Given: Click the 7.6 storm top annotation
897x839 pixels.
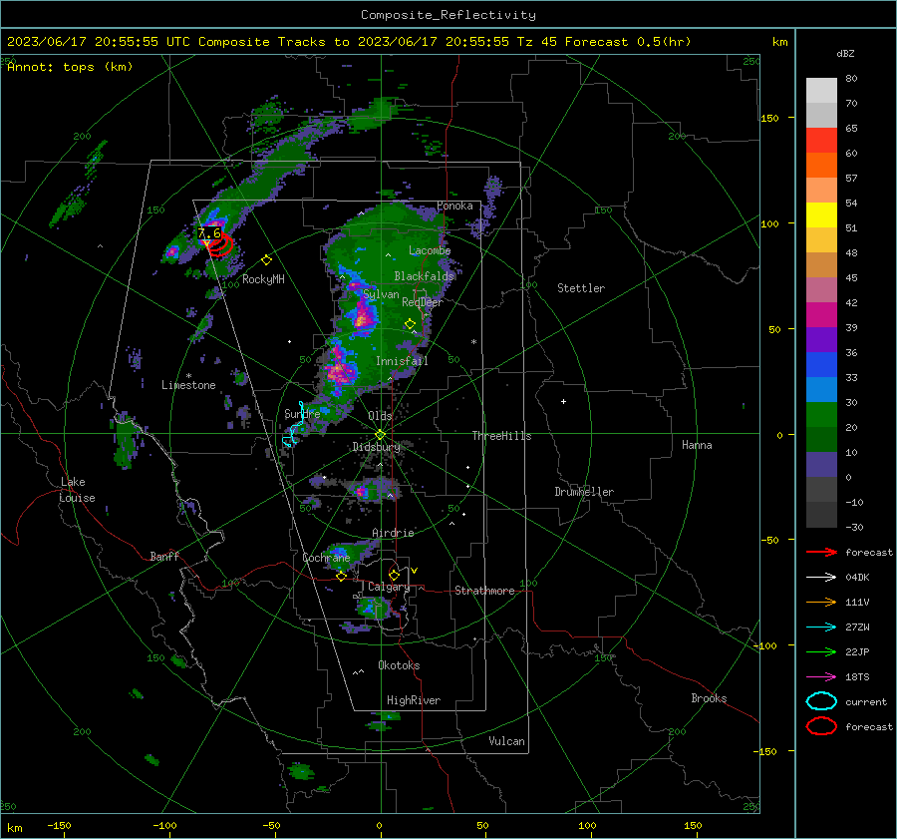Looking at the screenshot, I should pyautogui.click(x=209, y=233).
